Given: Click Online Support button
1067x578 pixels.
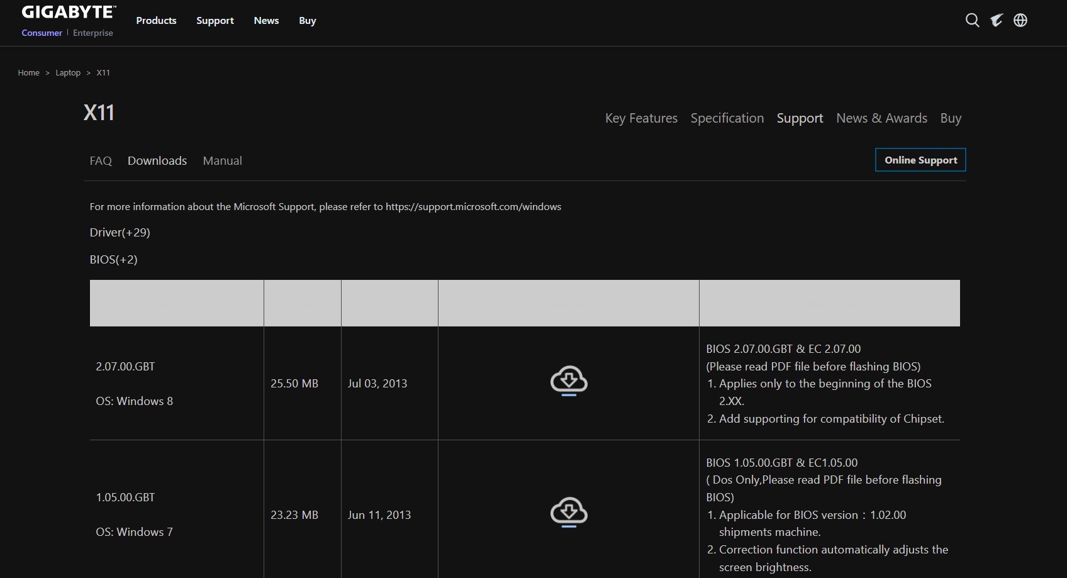Looking at the screenshot, I should coord(920,160).
